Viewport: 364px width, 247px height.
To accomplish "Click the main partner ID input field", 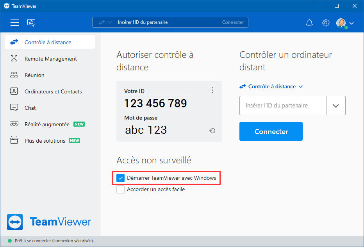I will pos(283,106).
